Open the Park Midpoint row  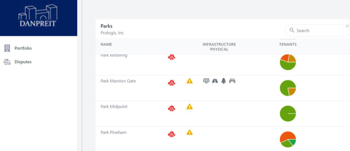[x=223, y=114]
